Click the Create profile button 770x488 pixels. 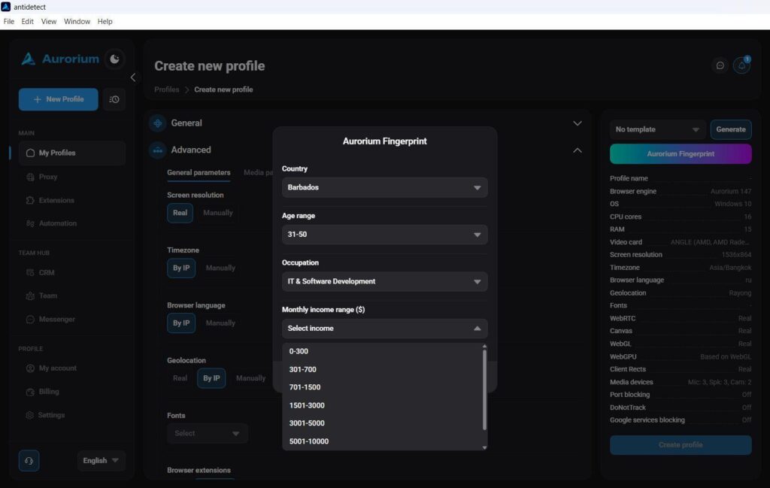681,445
